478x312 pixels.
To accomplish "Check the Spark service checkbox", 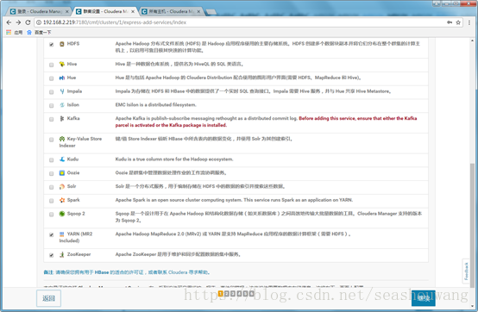I will click(51, 201).
